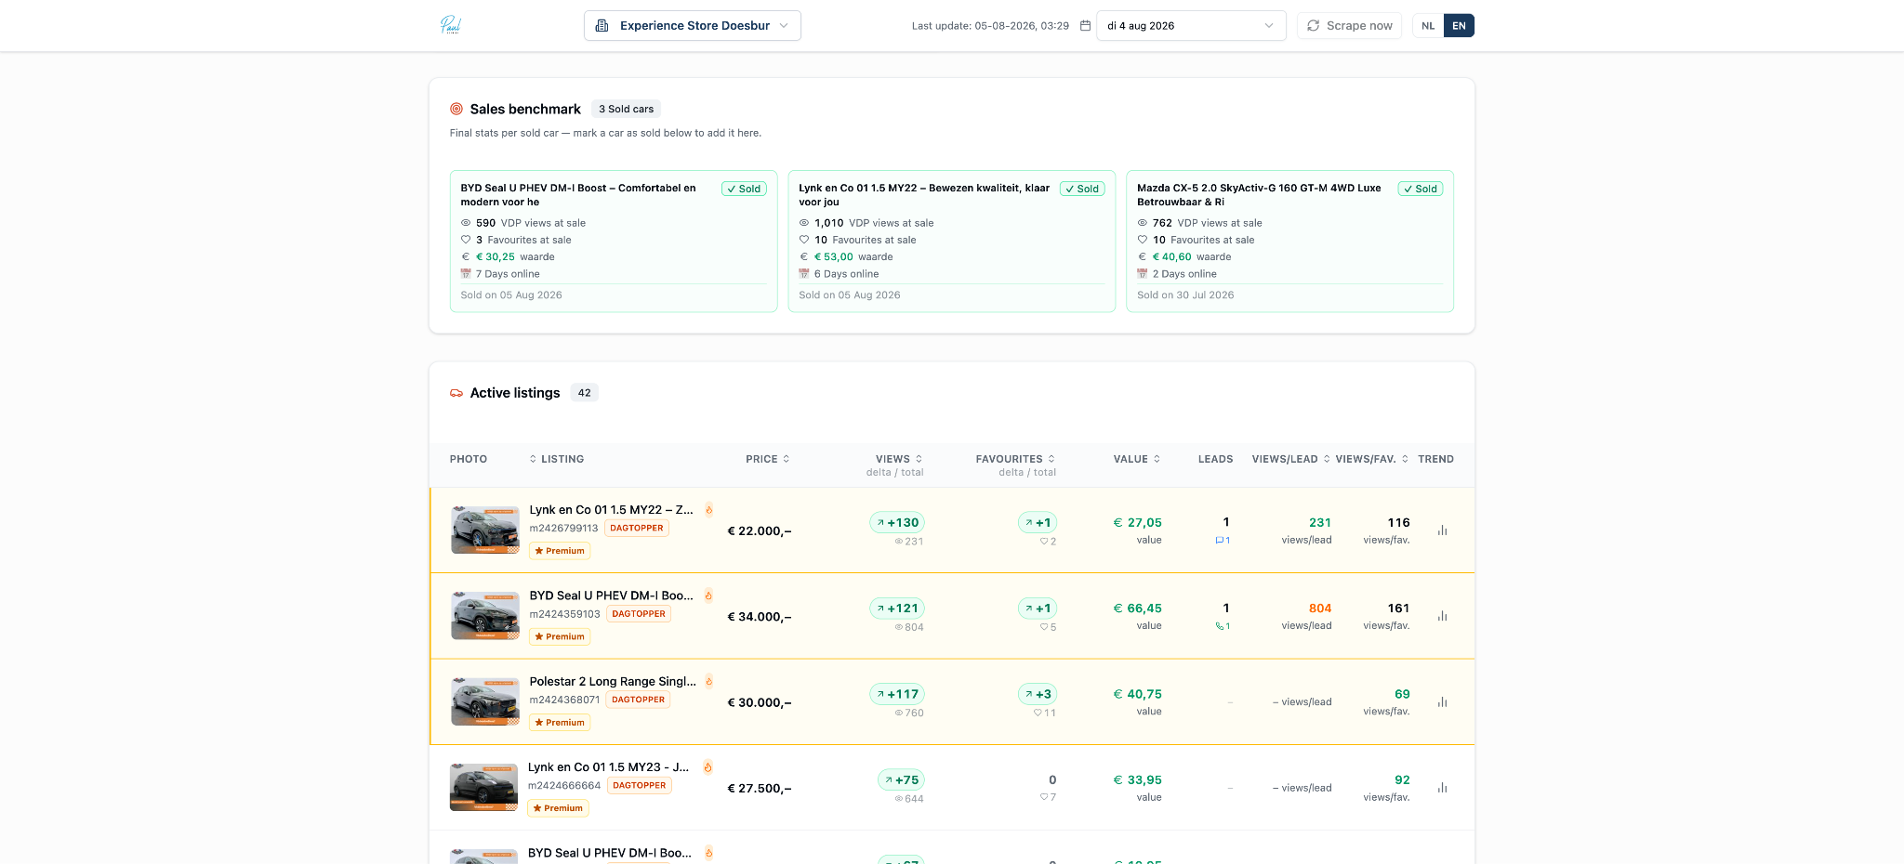Click flame icon next to Polestar 2 listing
The width and height of the screenshot is (1904, 864).
708,681
